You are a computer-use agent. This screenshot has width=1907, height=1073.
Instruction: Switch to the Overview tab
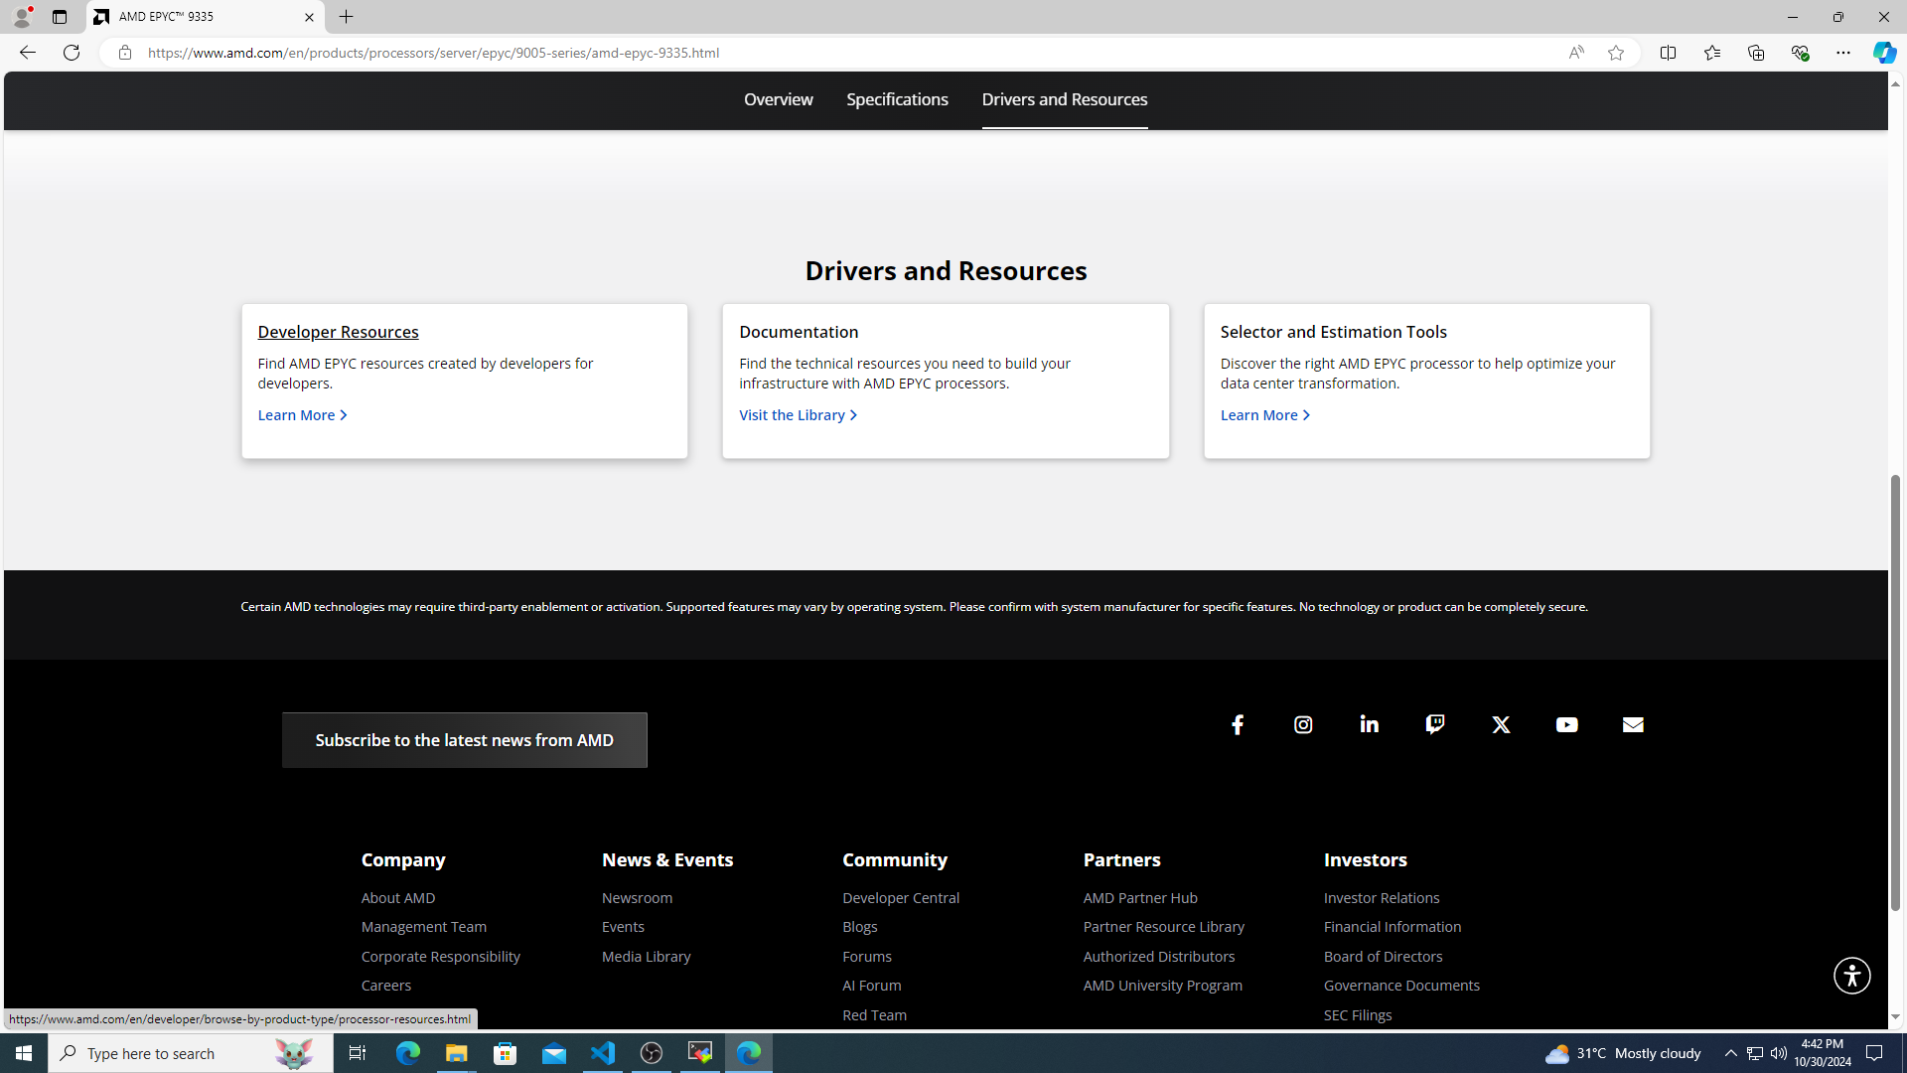pos(778,99)
